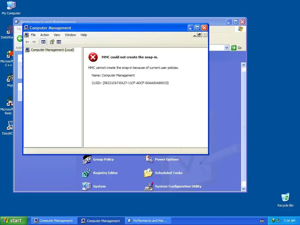Screen dimensions: 300x225
Task: Click the Windows flag logo in Performance and Maintenance
Action: pos(240,29)
